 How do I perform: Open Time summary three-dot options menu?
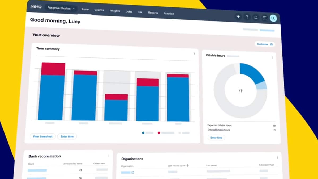point(194,54)
